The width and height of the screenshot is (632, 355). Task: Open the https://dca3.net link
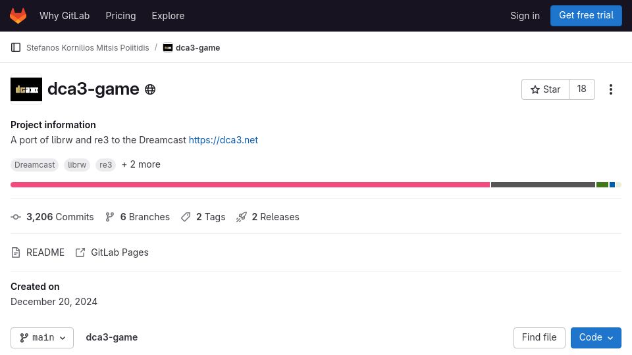pyautogui.click(x=223, y=140)
